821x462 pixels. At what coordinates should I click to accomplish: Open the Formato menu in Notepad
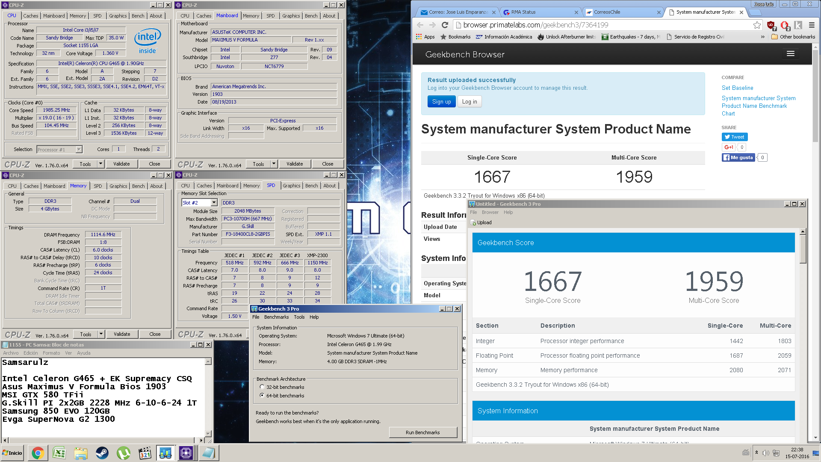click(51, 353)
